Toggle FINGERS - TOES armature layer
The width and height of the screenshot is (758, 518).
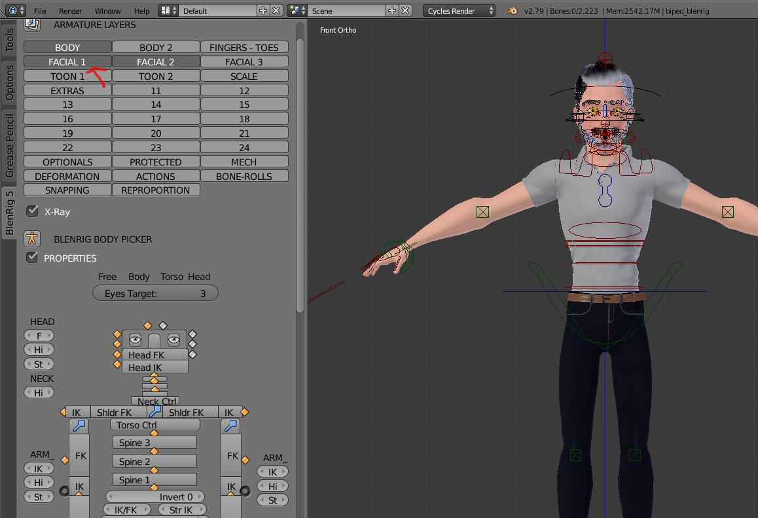[244, 47]
